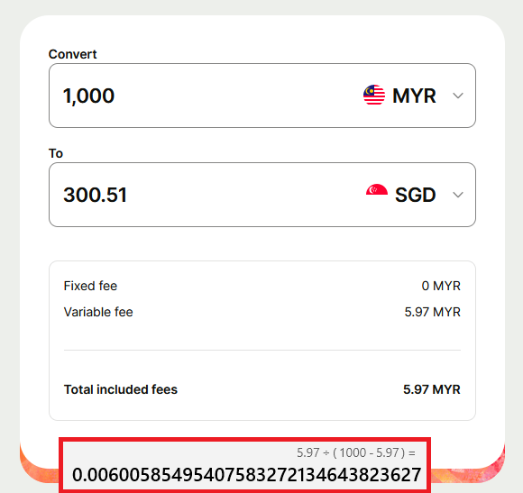Click the calculator result 0.0060058549...
Screen dimensions: 523x493
coord(246,475)
